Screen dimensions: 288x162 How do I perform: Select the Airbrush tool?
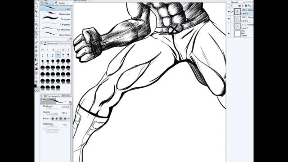point(36,47)
